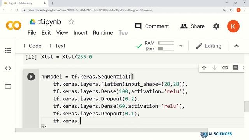The image size is (249, 140).
Task: Click the browser forward arrow
Action: tap(11, 10)
